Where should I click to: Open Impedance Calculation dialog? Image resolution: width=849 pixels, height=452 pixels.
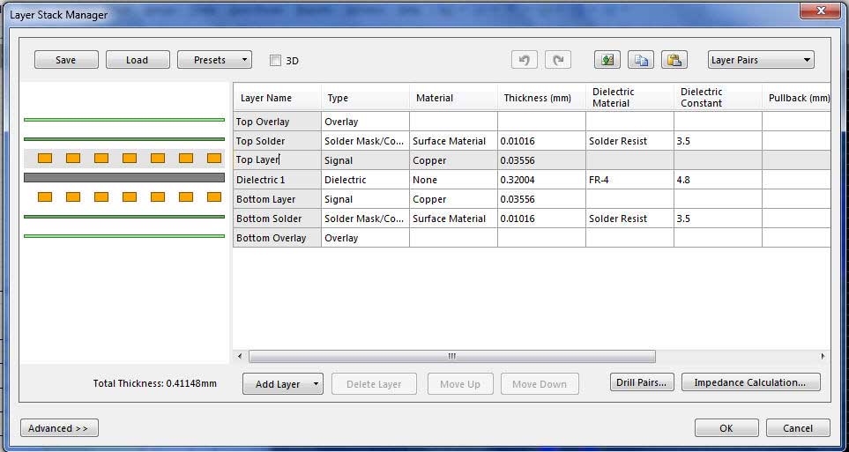[x=749, y=382]
